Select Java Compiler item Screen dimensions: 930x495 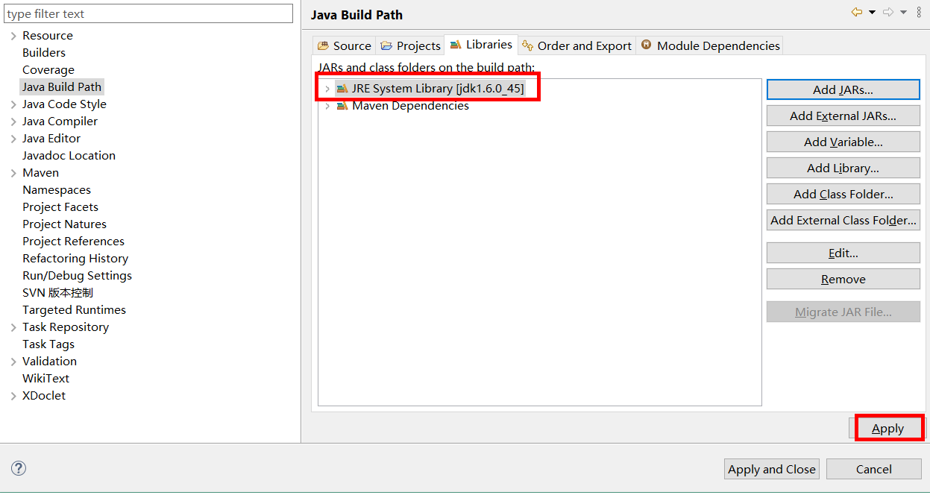(60, 122)
